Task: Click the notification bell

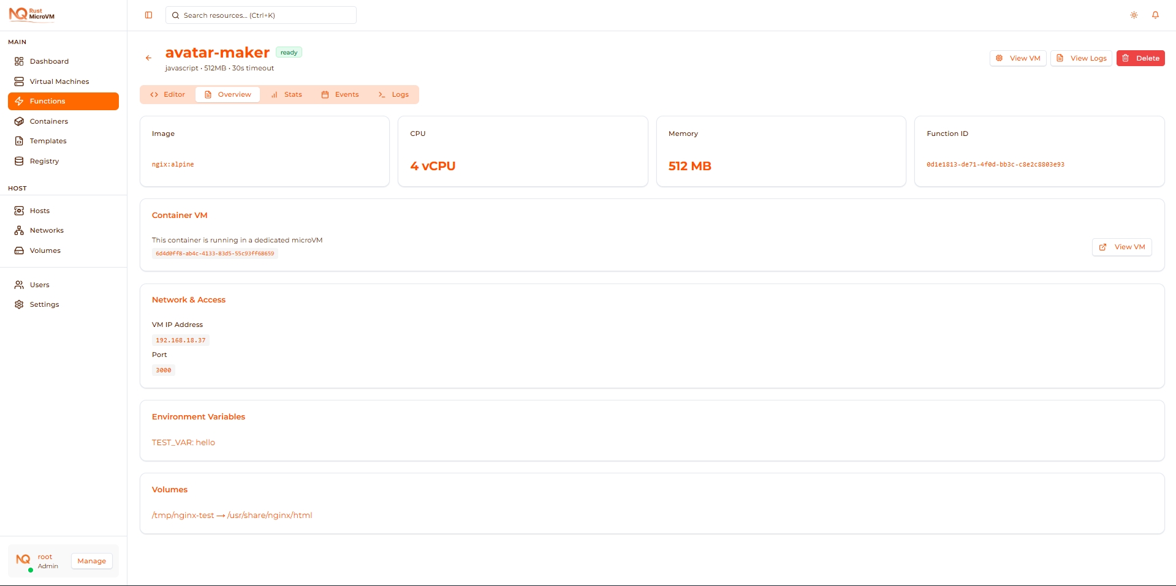Action: pos(1156,15)
